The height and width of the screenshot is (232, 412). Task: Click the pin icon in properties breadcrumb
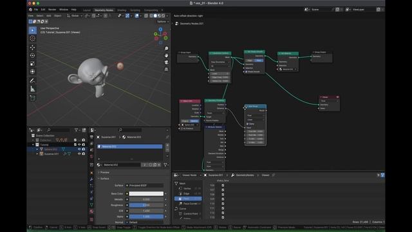point(167,137)
